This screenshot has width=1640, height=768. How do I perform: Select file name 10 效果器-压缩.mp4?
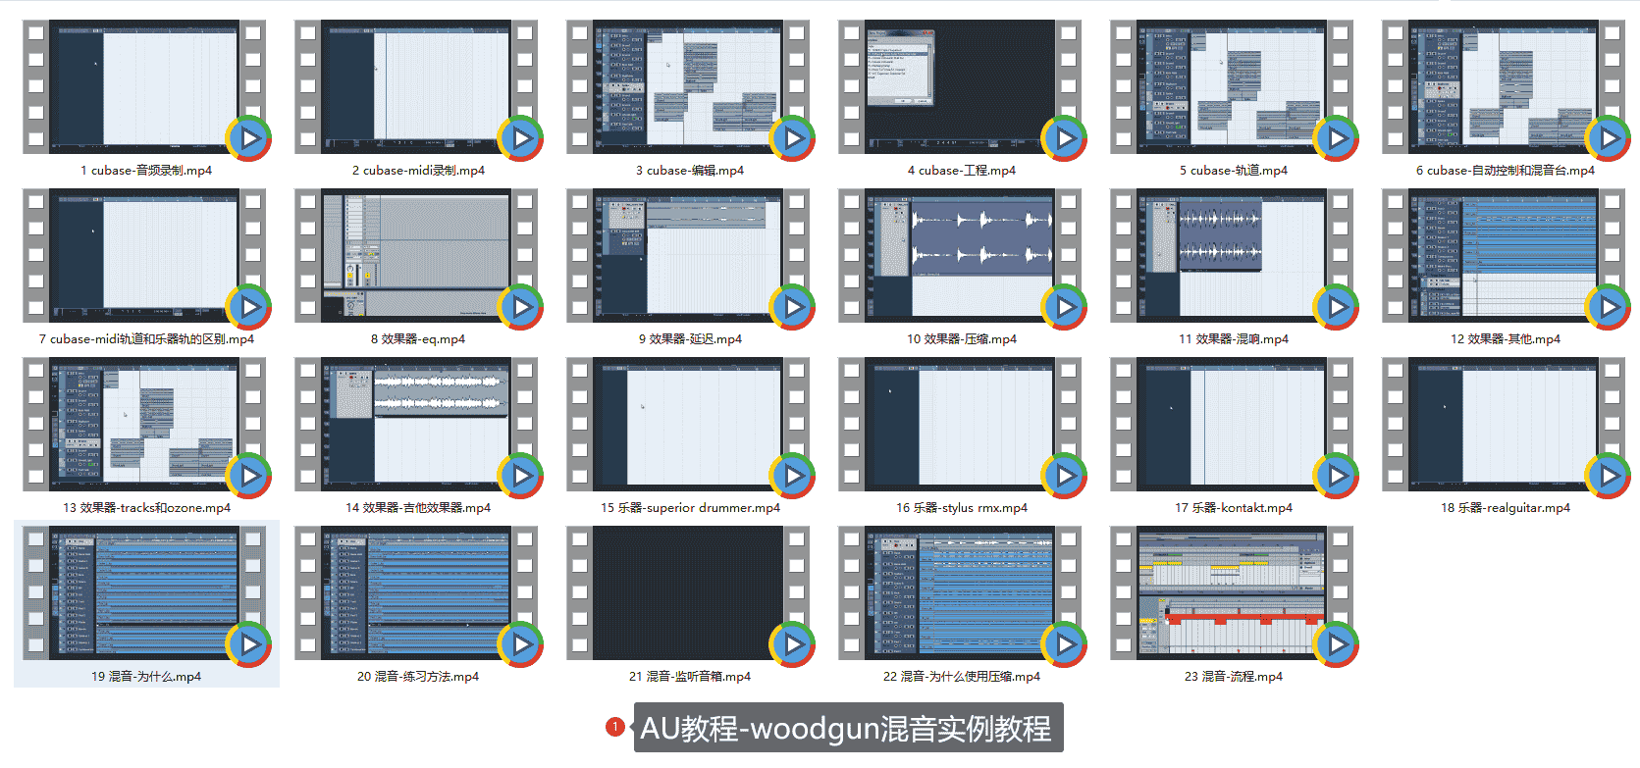click(962, 339)
